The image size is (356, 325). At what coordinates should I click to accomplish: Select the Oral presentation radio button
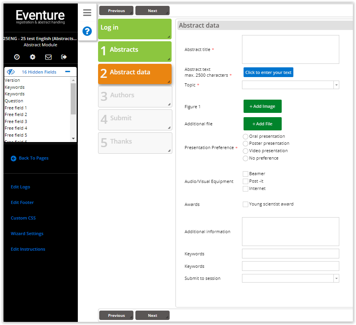point(246,137)
